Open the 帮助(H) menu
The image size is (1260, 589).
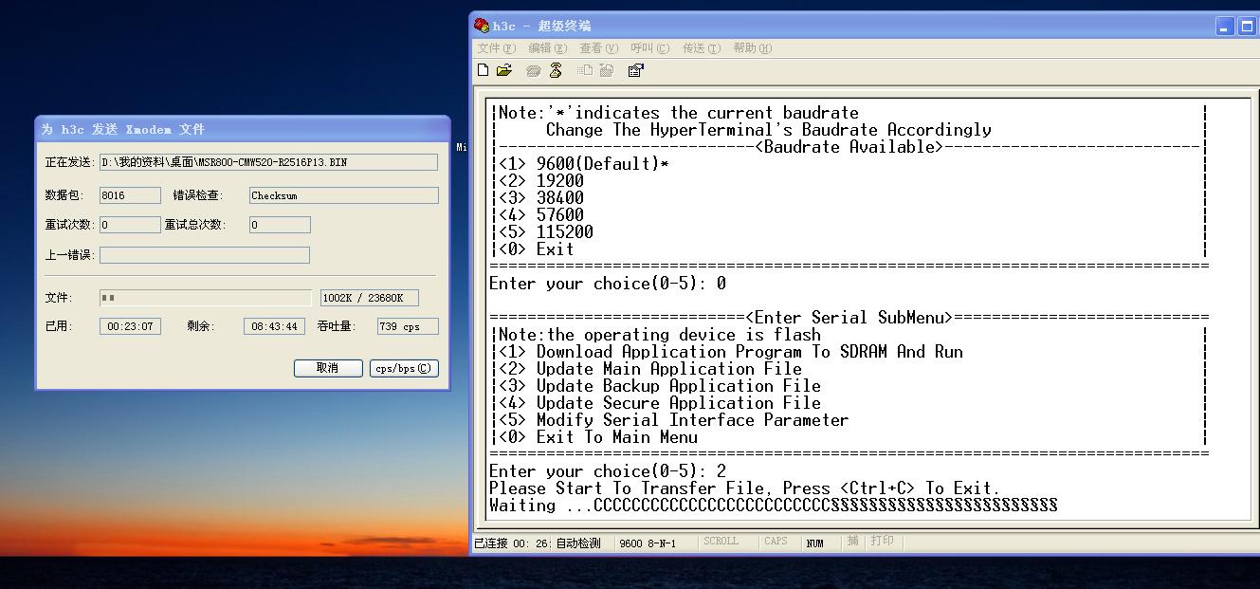(752, 48)
